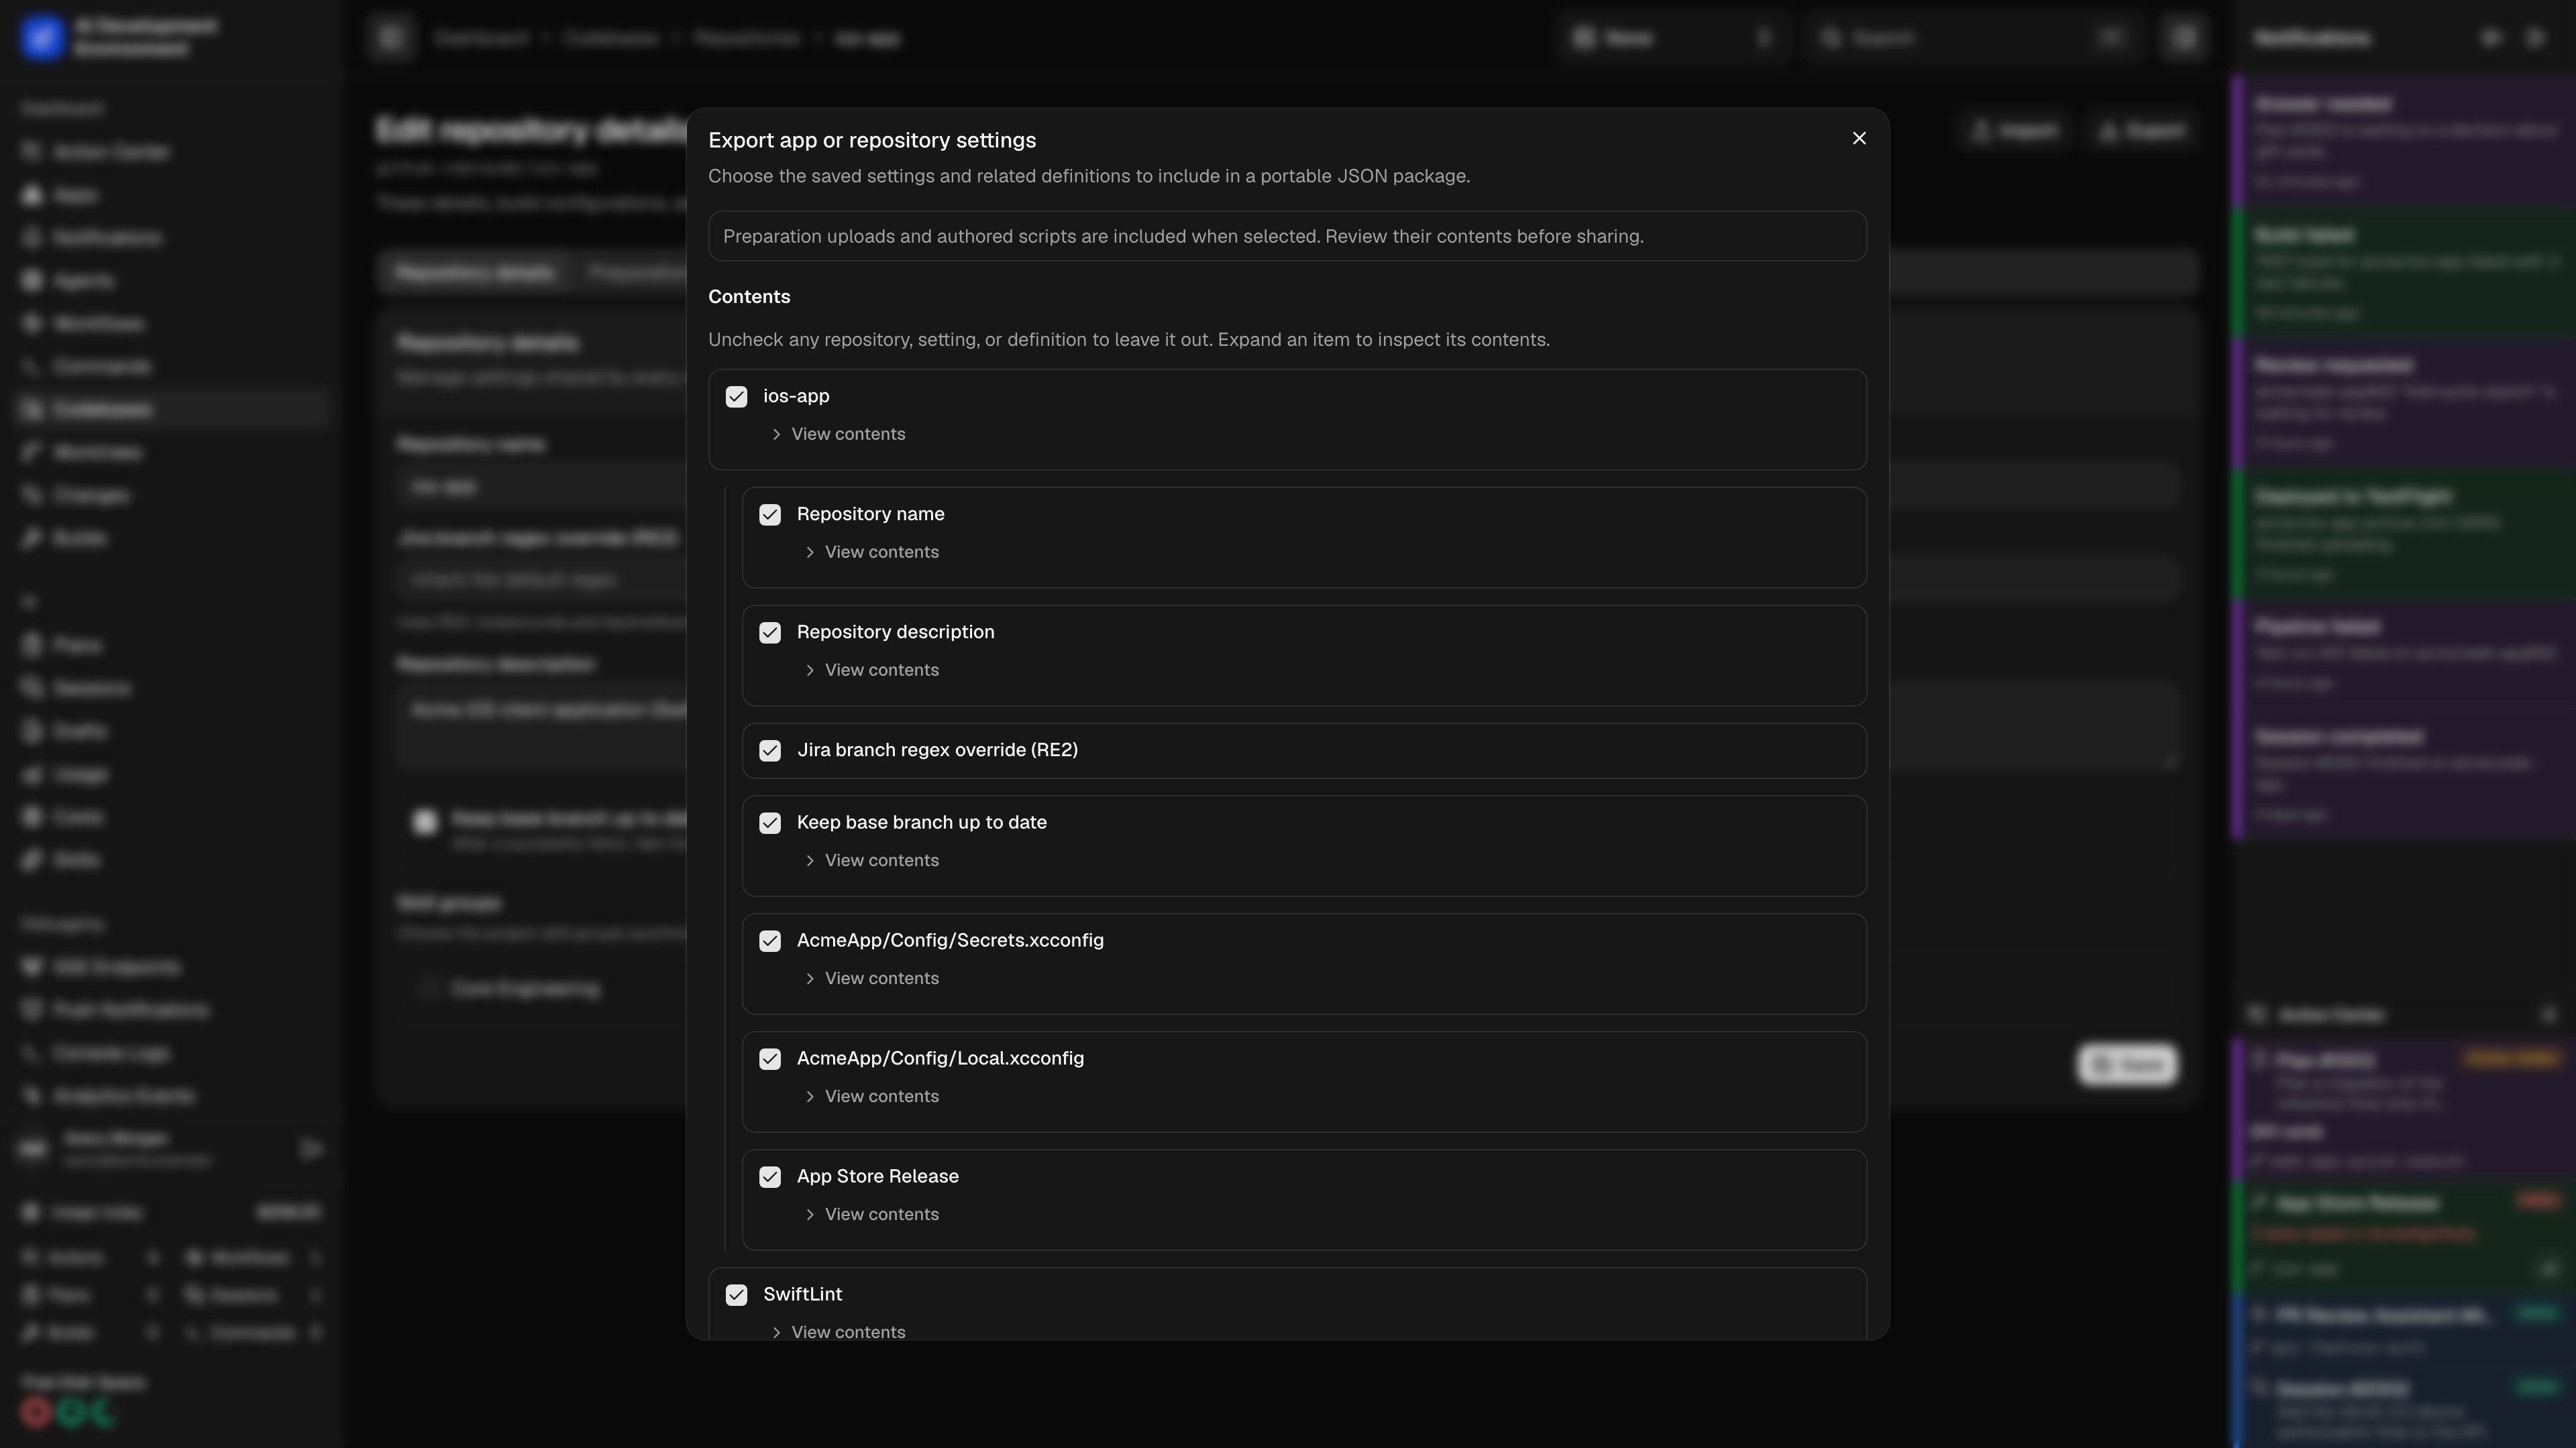Screen dimensions: 2576x1448
Task: Click the 'SwiftLint' label text
Action: (802, 1294)
